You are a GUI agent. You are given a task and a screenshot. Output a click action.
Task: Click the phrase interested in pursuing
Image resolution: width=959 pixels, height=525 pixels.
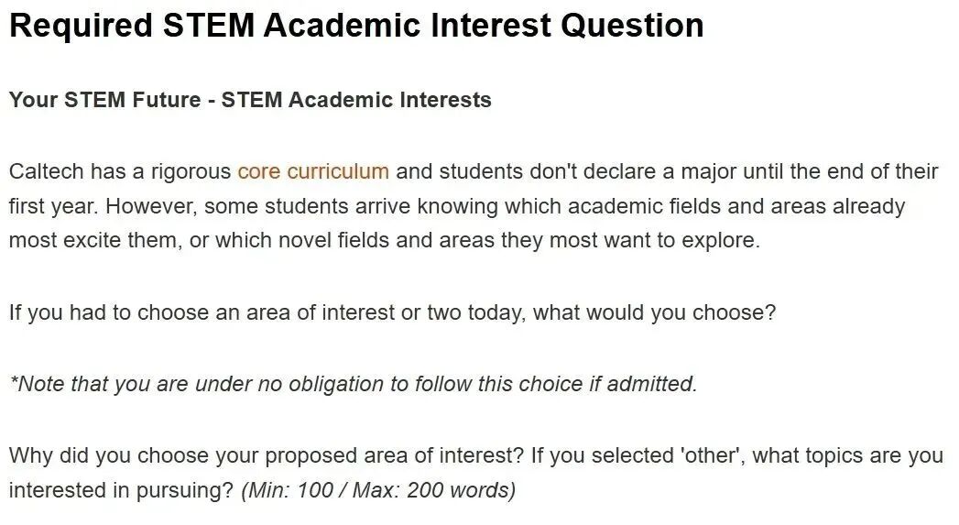point(121,491)
